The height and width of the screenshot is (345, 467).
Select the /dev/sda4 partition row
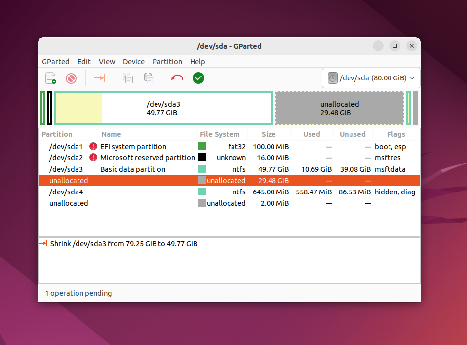coord(229,192)
